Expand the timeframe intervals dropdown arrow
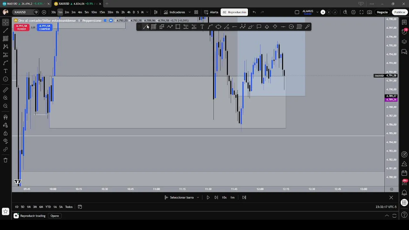This screenshot has height=230, width=409. tap(147, 12)
